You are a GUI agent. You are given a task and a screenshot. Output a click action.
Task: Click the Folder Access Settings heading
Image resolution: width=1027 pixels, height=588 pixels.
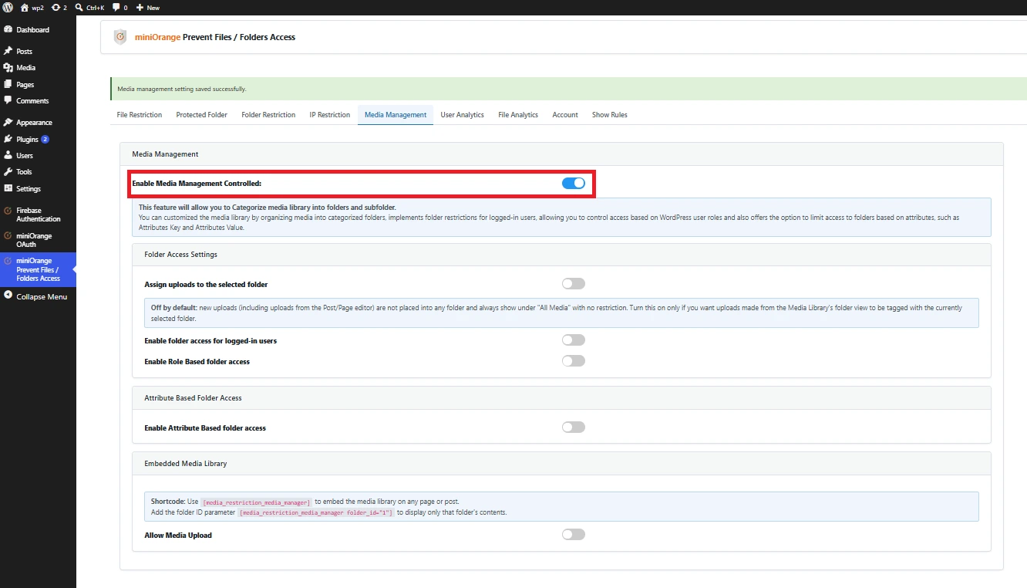(181, 255)
